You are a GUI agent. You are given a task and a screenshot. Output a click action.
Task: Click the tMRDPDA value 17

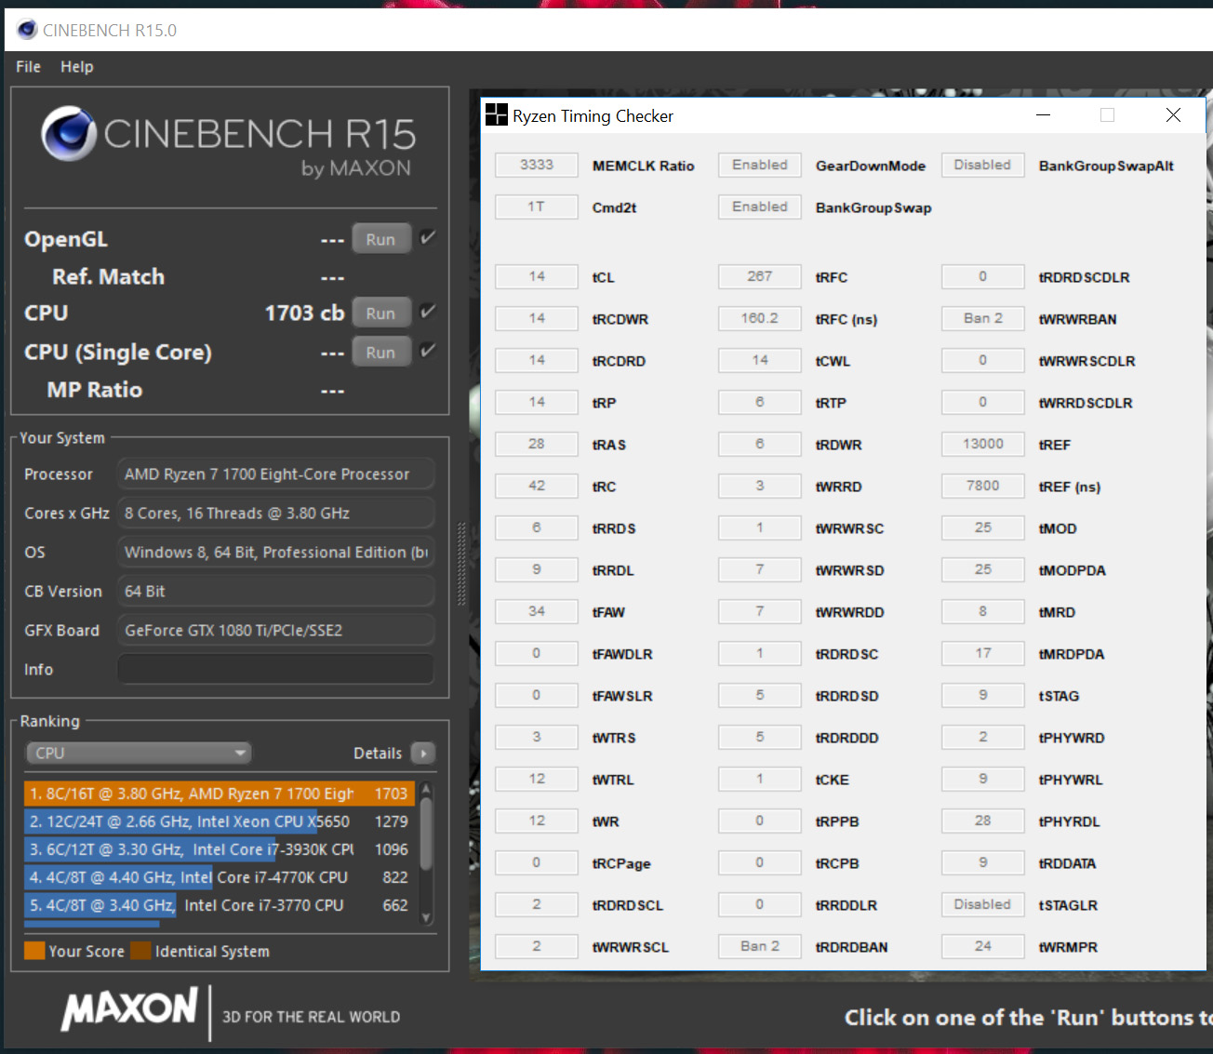click(983, 653)
